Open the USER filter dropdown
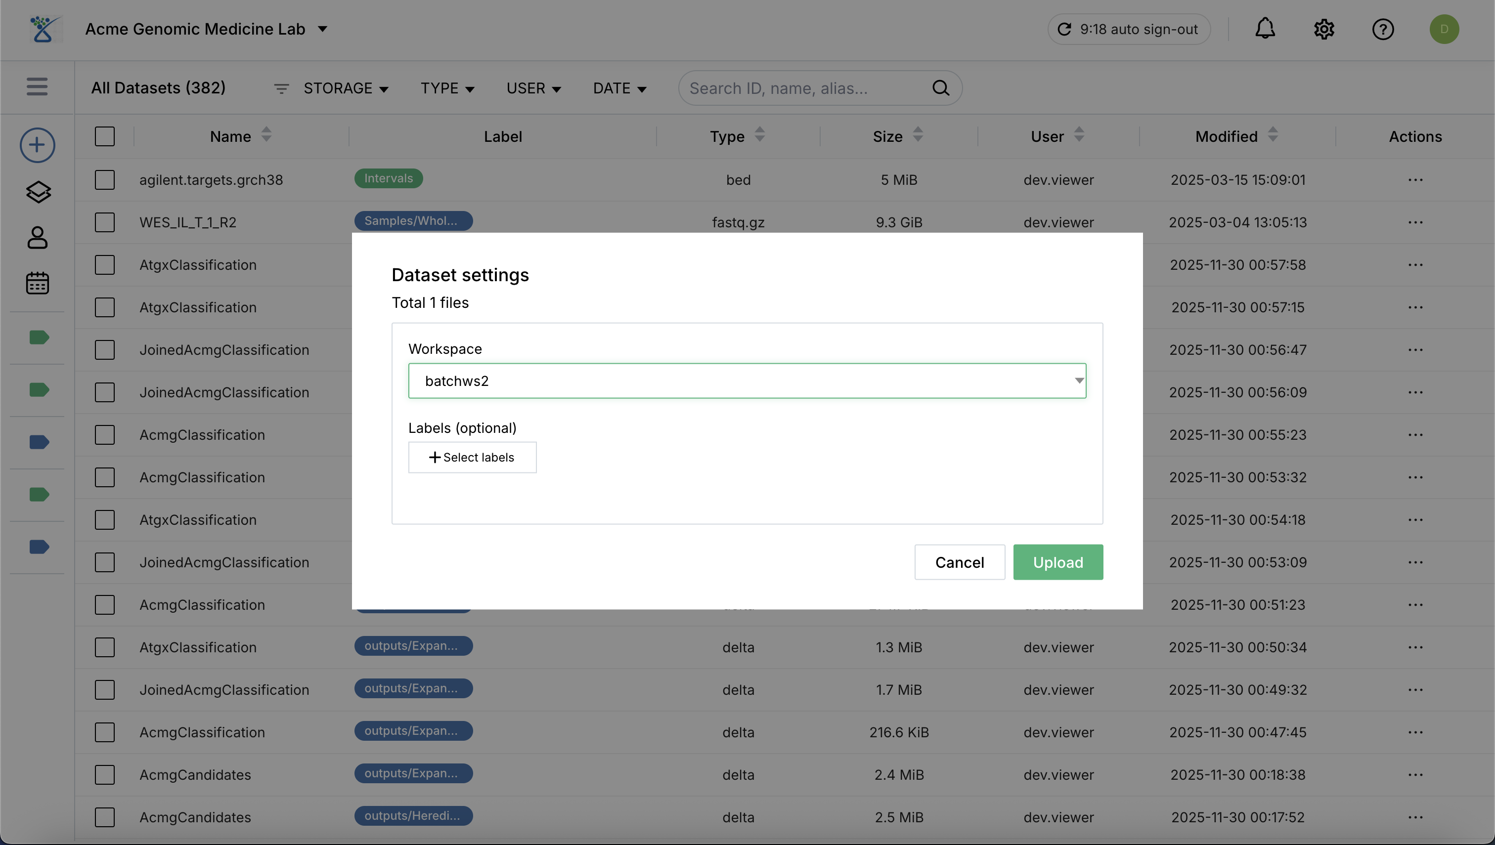 (x=533, y=88)
